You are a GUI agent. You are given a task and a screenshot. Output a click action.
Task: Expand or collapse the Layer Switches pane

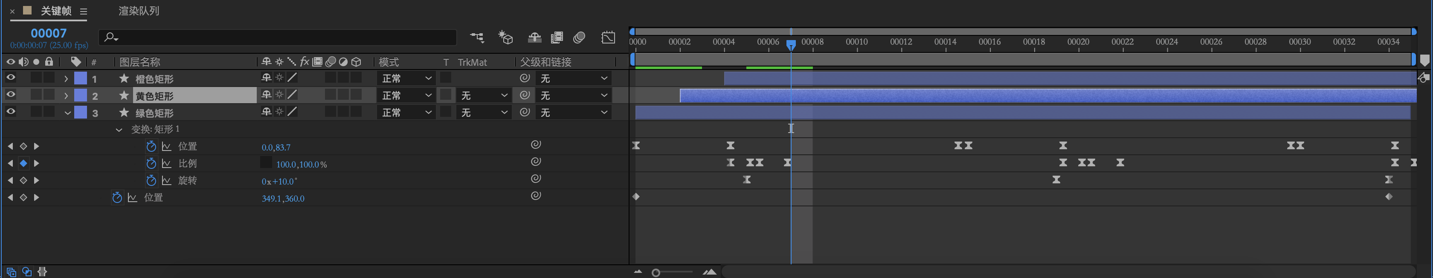[12, 272]
